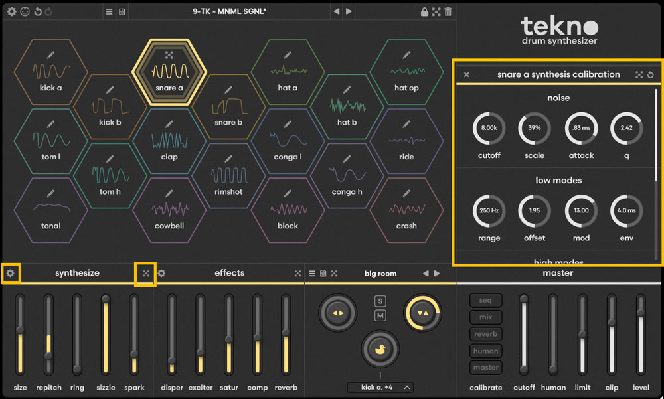Open synthesize section gear settings
The image size is (664, 399).
point(11,273)
